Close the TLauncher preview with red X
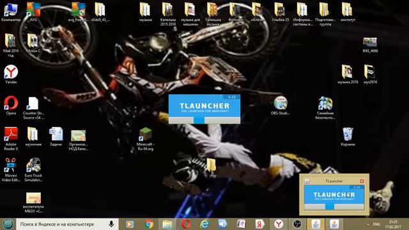 click(362, 181)
